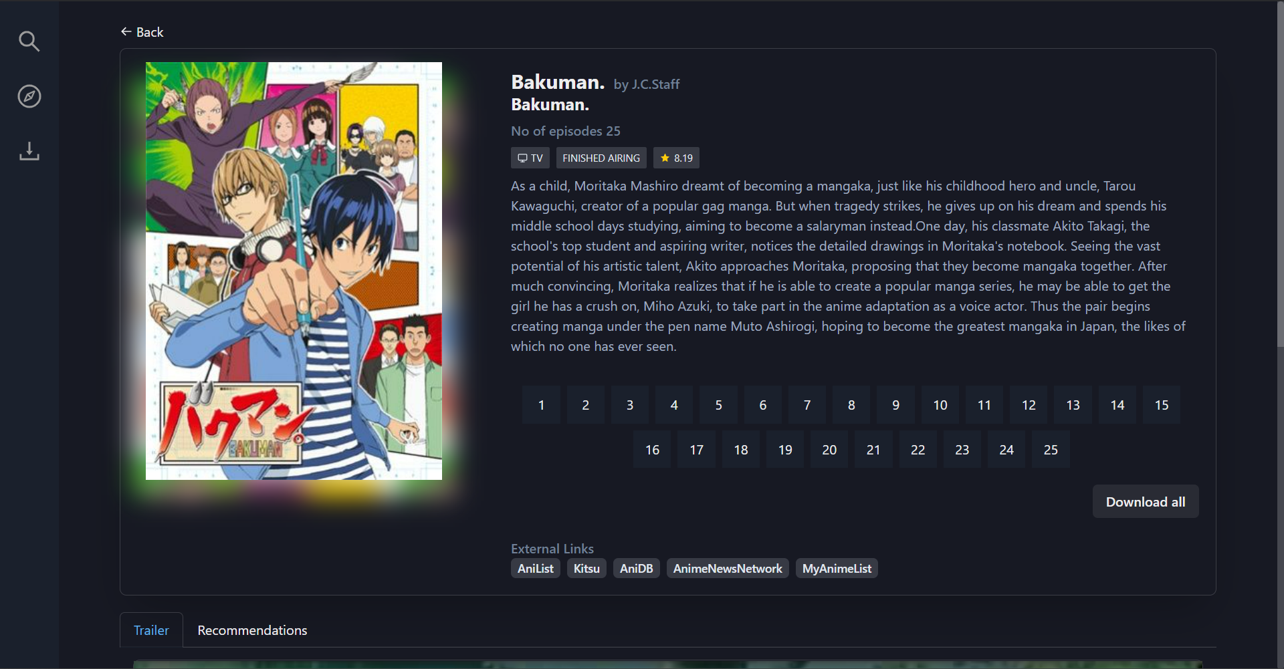Select episode 11
Screen dimensions: 1284x669
coord(984,404)
